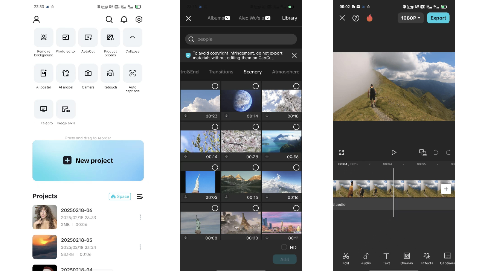This screenshot has height=271, width=482.
Task: Open editor help question mark
Action: [x=356, y=18]
